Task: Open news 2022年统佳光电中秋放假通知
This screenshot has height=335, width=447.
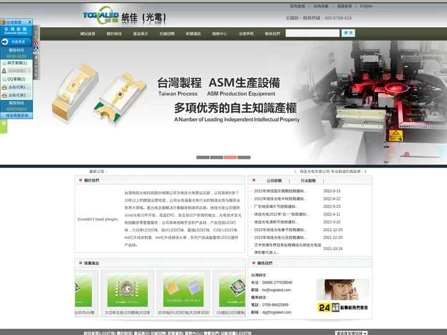Action: (280, 199)
